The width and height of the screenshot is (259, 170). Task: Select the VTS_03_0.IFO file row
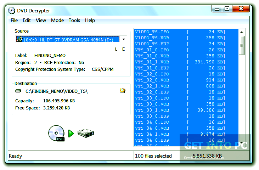[x=186, y=98]
